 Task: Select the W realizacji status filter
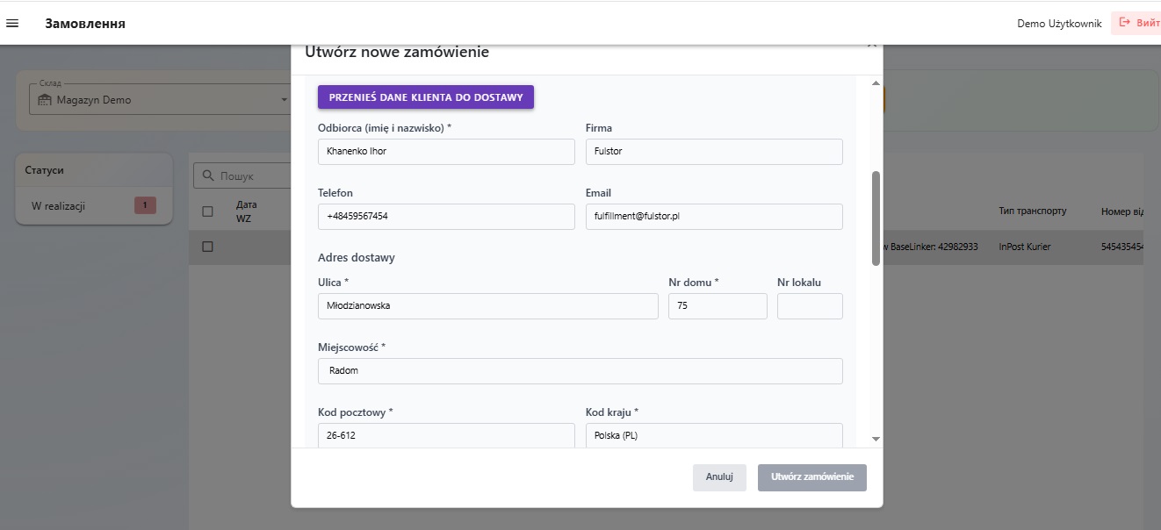(94, 206)
